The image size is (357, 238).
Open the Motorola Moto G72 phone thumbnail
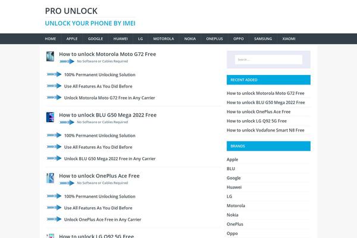[50, 57]
